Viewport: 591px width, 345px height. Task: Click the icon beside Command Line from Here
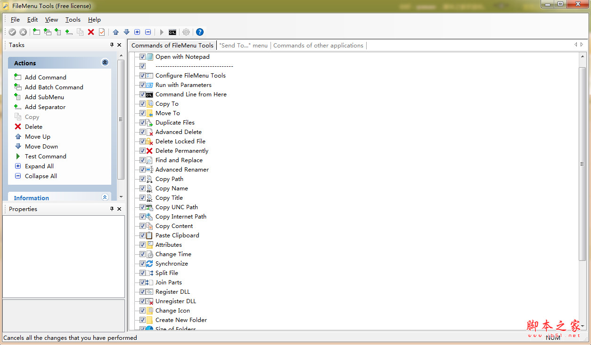click(x=149, y=94)
